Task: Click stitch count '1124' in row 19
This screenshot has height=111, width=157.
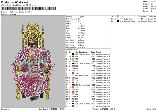Action: 76,97
